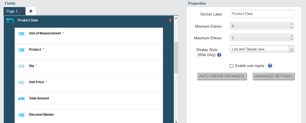Click the AUTO CREATE INSTANCES button
The image size is (306, 123).
(221, 76)
